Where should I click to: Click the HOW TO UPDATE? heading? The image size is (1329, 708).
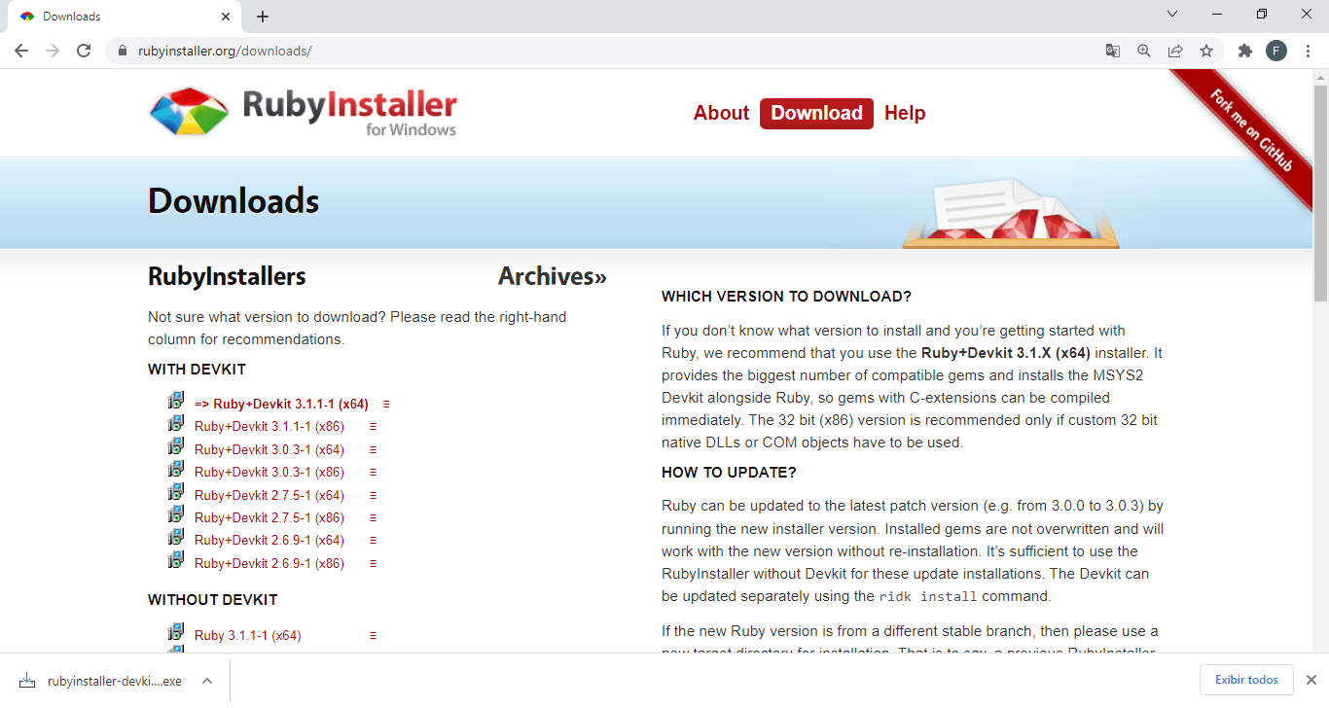click(729, 473)
